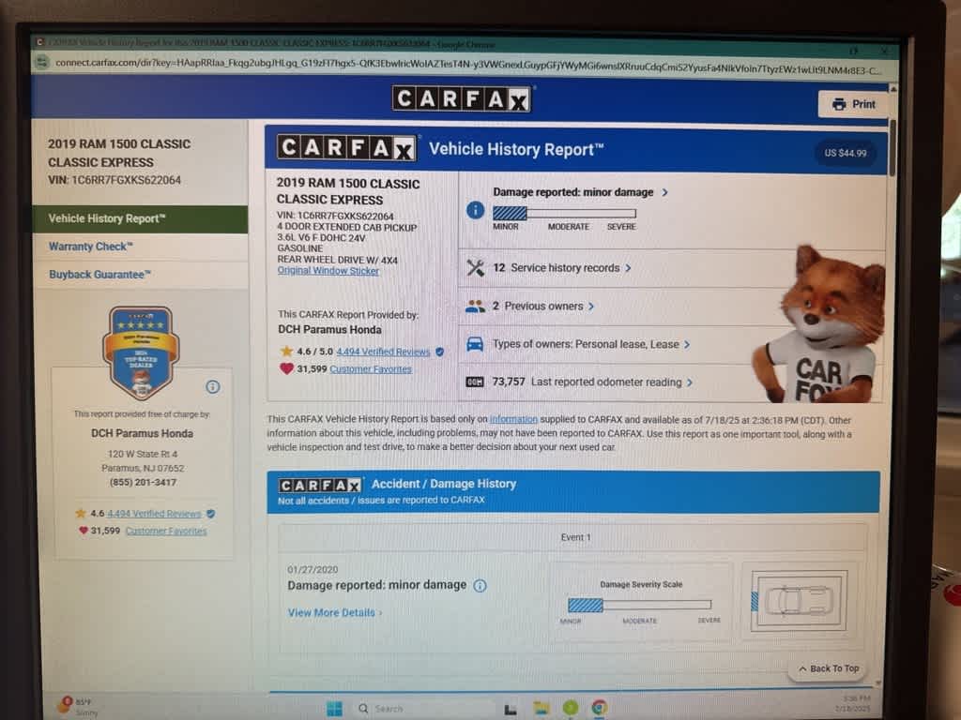Click the taskbar weather widget
Viewport: 961px width, 720px height.
tap(79, 706)
